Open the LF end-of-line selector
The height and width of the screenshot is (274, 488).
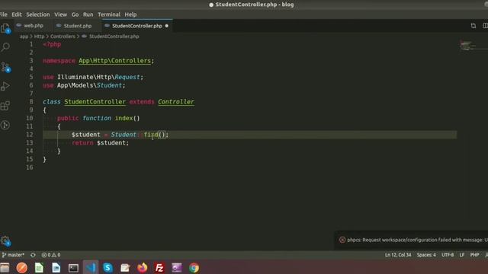[x=462, y=255]
